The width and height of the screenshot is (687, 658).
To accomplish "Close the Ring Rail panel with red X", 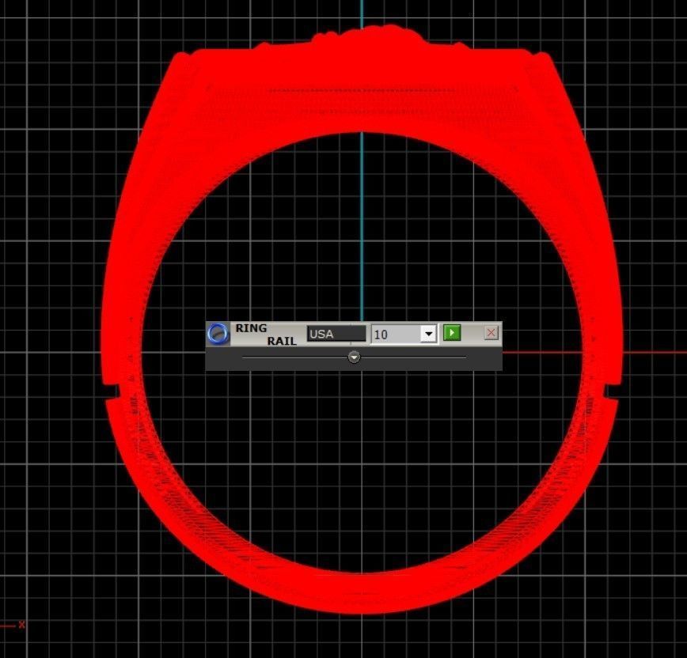I will 492,333.
